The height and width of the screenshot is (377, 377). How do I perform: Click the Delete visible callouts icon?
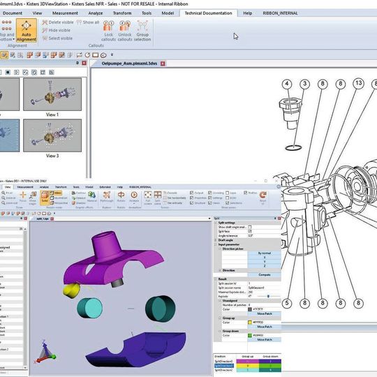45,22
